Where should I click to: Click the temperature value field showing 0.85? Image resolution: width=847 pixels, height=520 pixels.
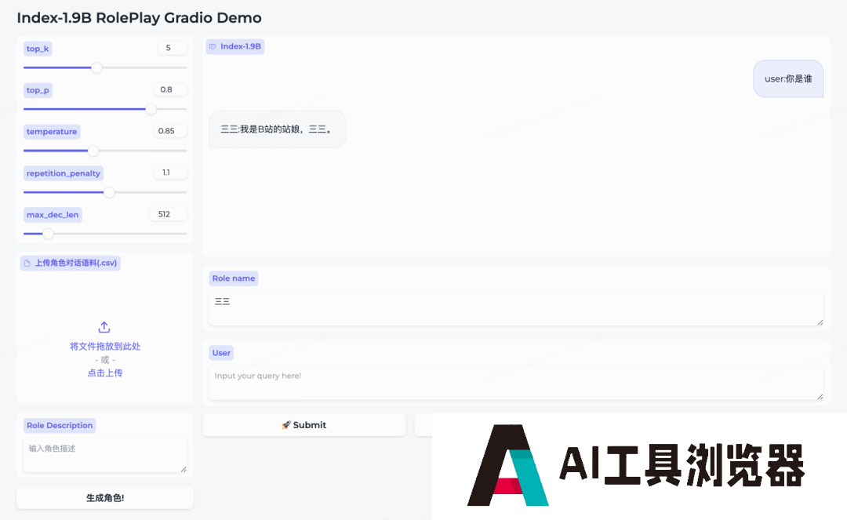tap(169, 131)
